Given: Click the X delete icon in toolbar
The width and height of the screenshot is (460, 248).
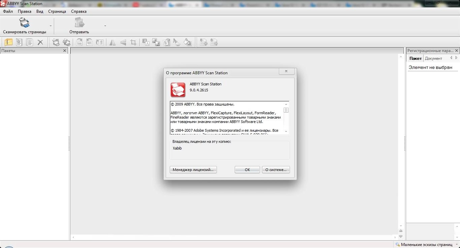Looking at the screenshot, I should 40,42.
